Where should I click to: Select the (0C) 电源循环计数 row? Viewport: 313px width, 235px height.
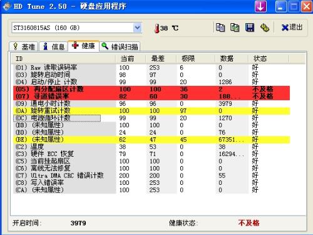(x=151, y=118)
